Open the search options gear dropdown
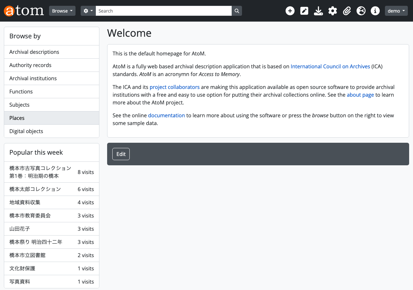 (88, 11)
